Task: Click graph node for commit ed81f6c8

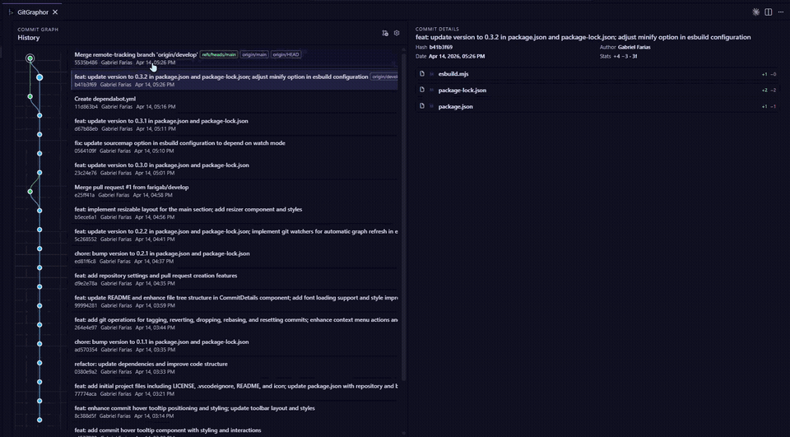Action: tap(39, 249)
